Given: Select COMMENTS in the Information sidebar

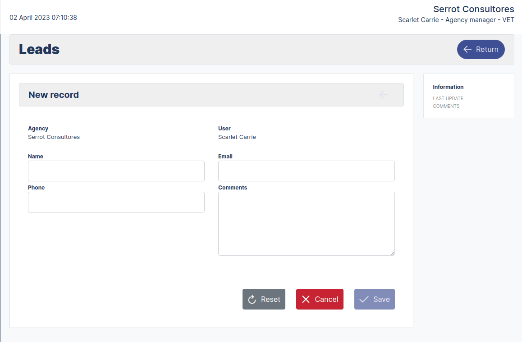Looking at the screenshot, I should [446, 106].
